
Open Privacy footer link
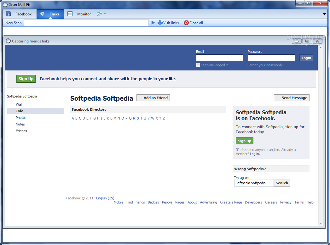[x=286, y=202]
